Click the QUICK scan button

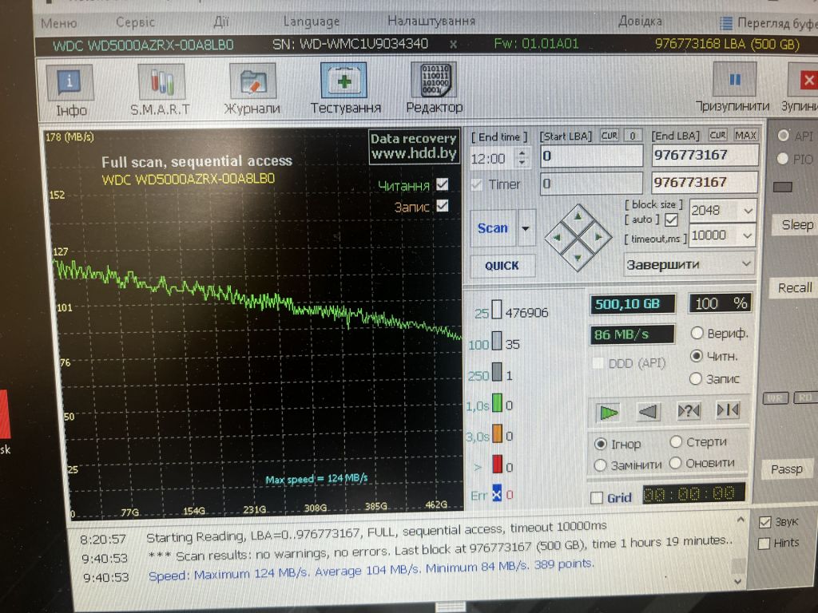[x=502, y=266]
